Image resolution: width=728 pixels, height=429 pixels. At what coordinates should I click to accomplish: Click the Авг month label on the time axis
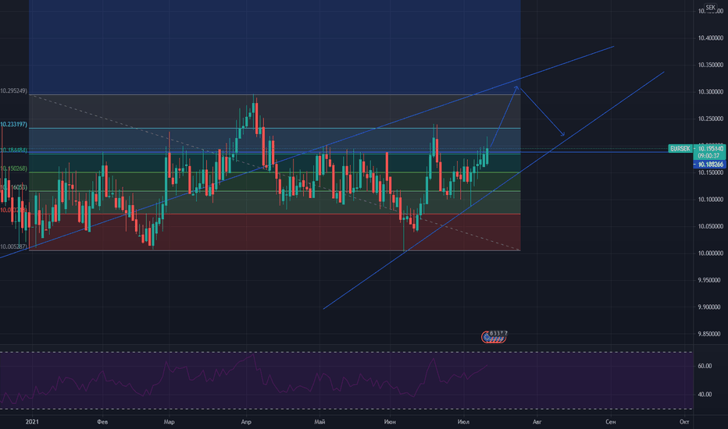pos(537,421)
